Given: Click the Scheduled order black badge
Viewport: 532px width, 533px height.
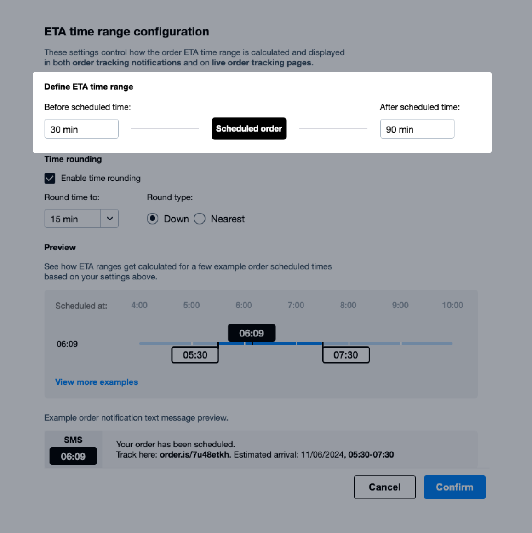Looking at the screenshot, I should (x=249, y=129).
